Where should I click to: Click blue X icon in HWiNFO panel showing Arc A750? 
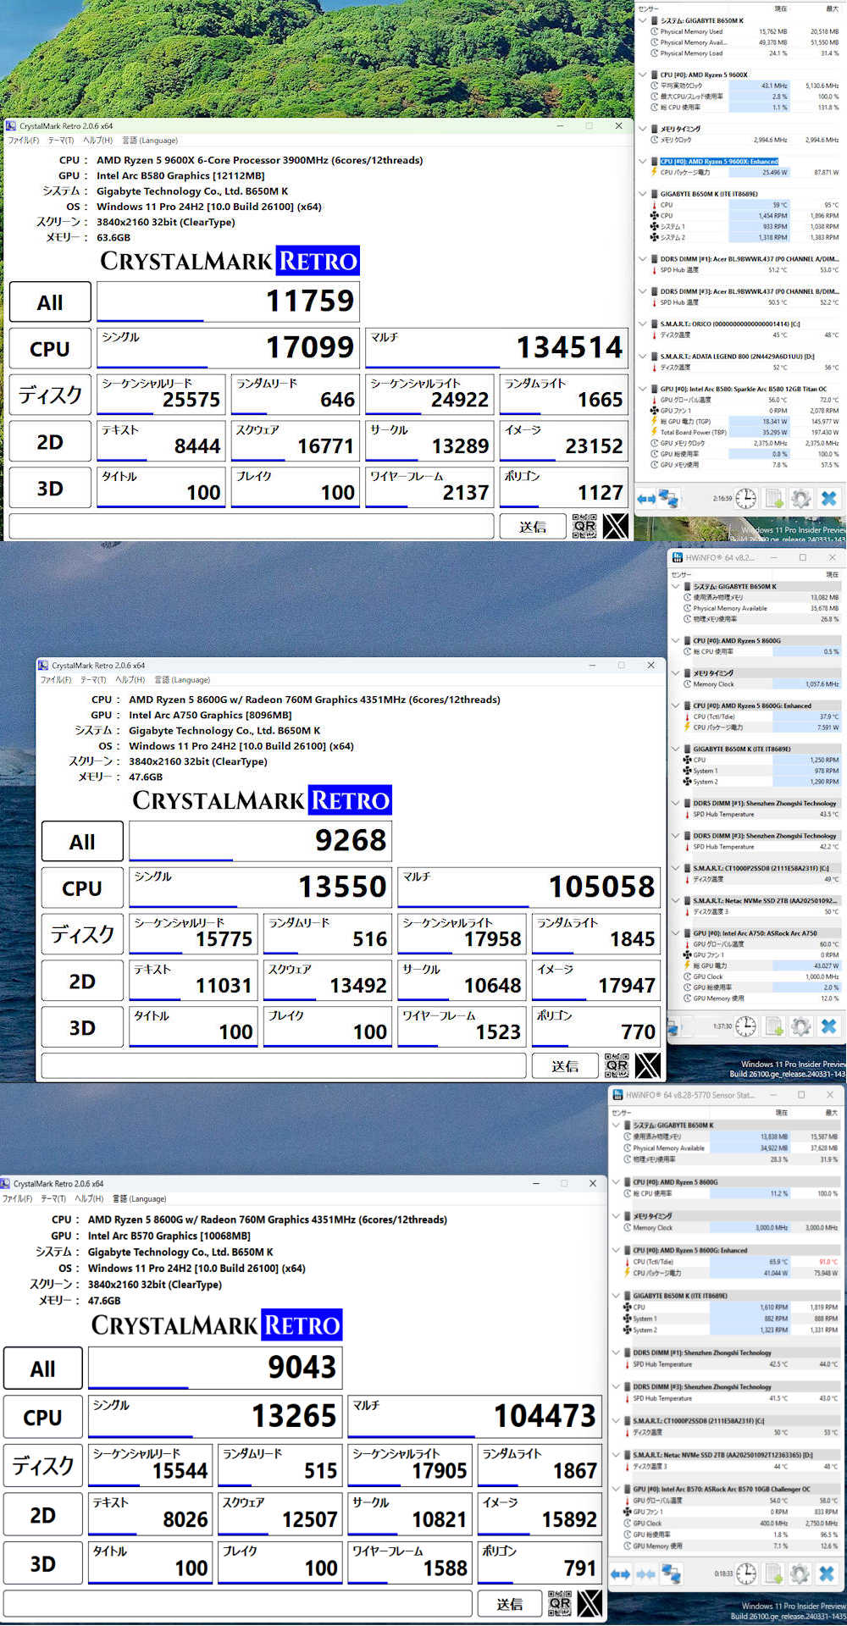point(828,1026)
